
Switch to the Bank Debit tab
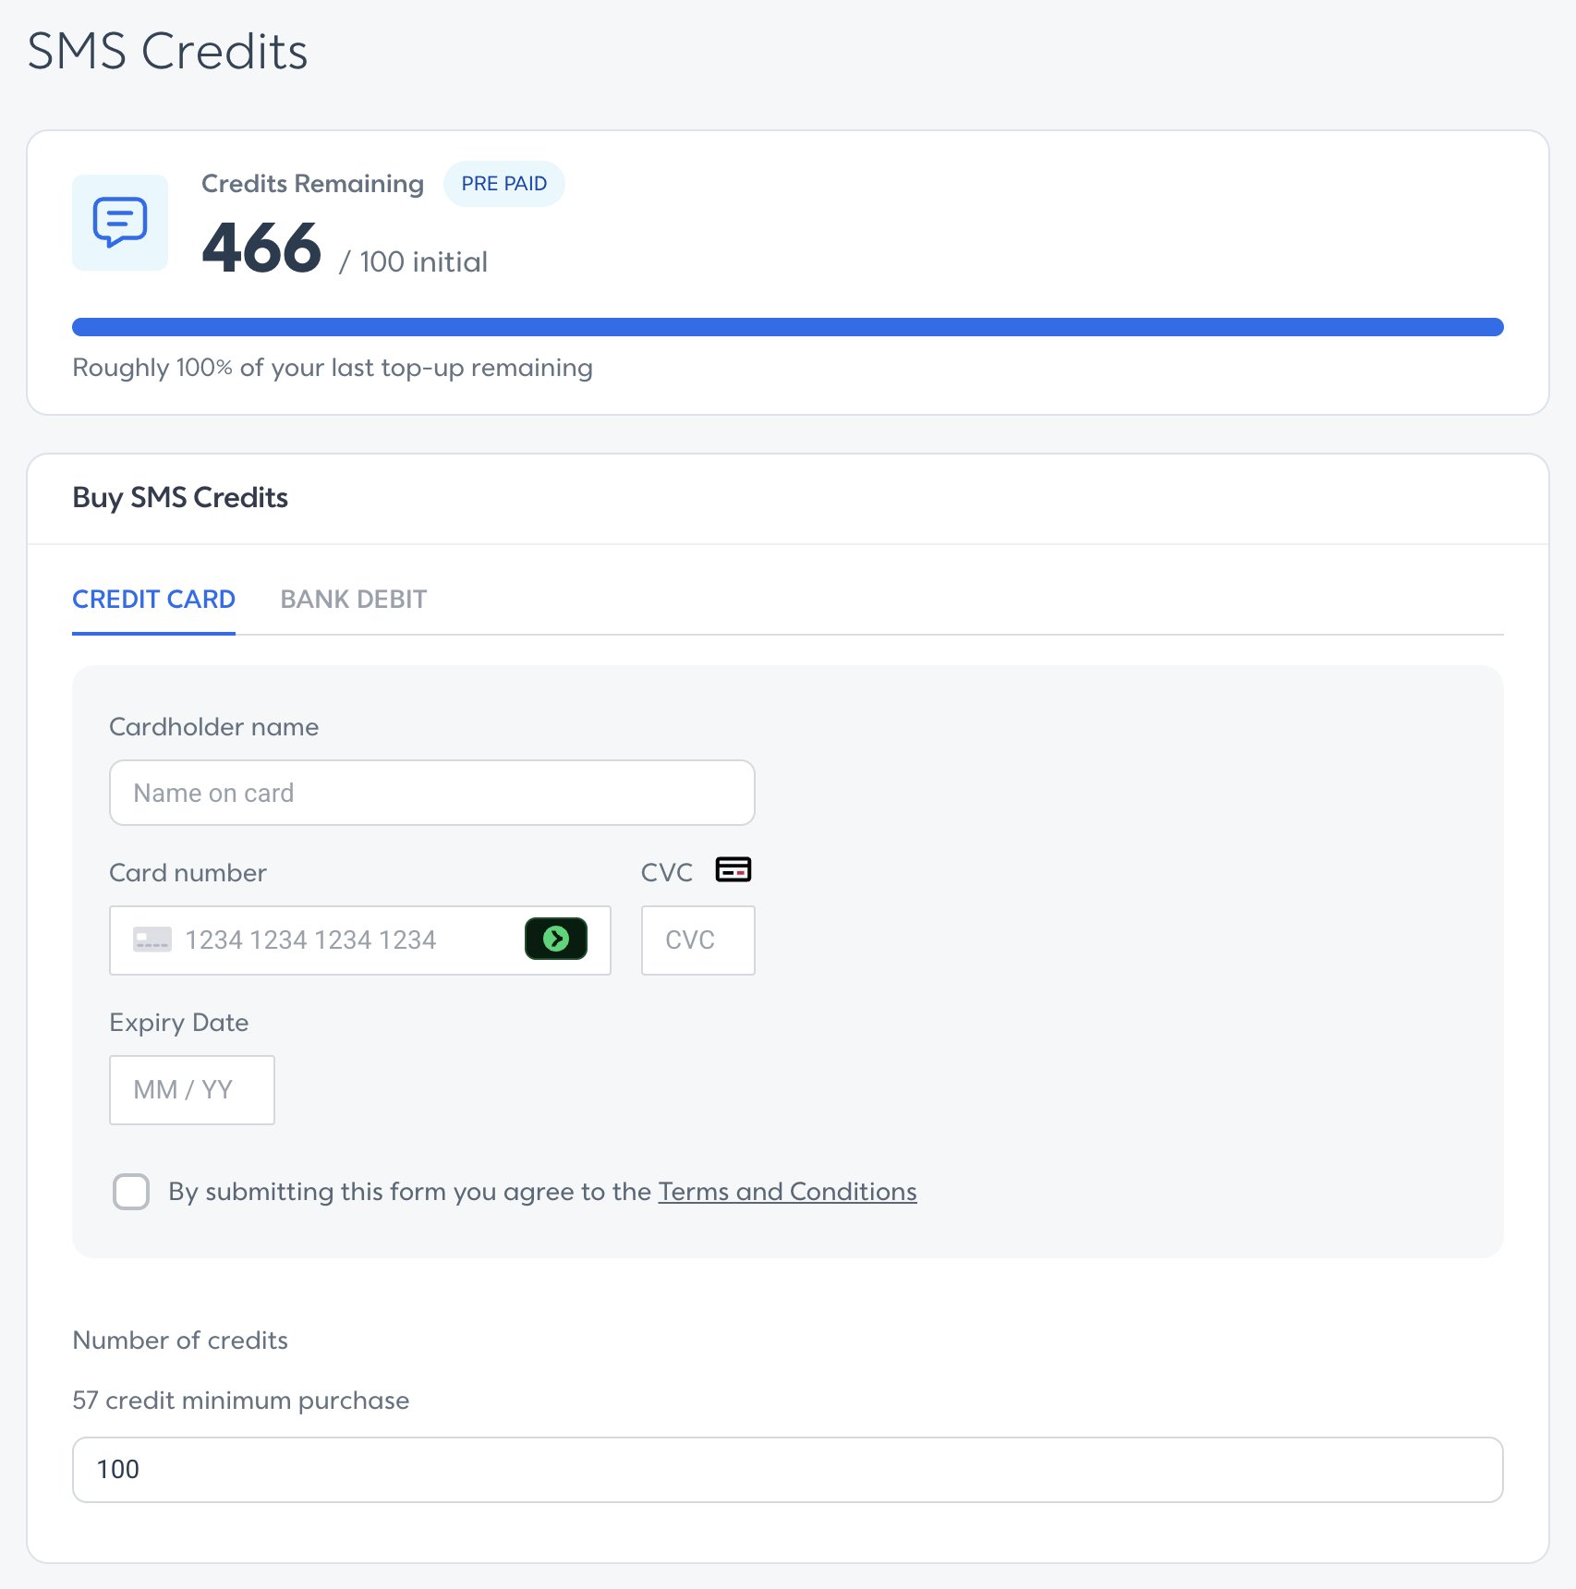coord(354,600)
